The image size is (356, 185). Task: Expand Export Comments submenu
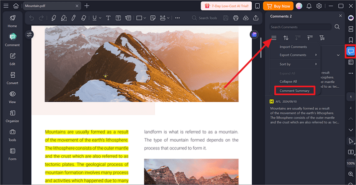(295, 55)
